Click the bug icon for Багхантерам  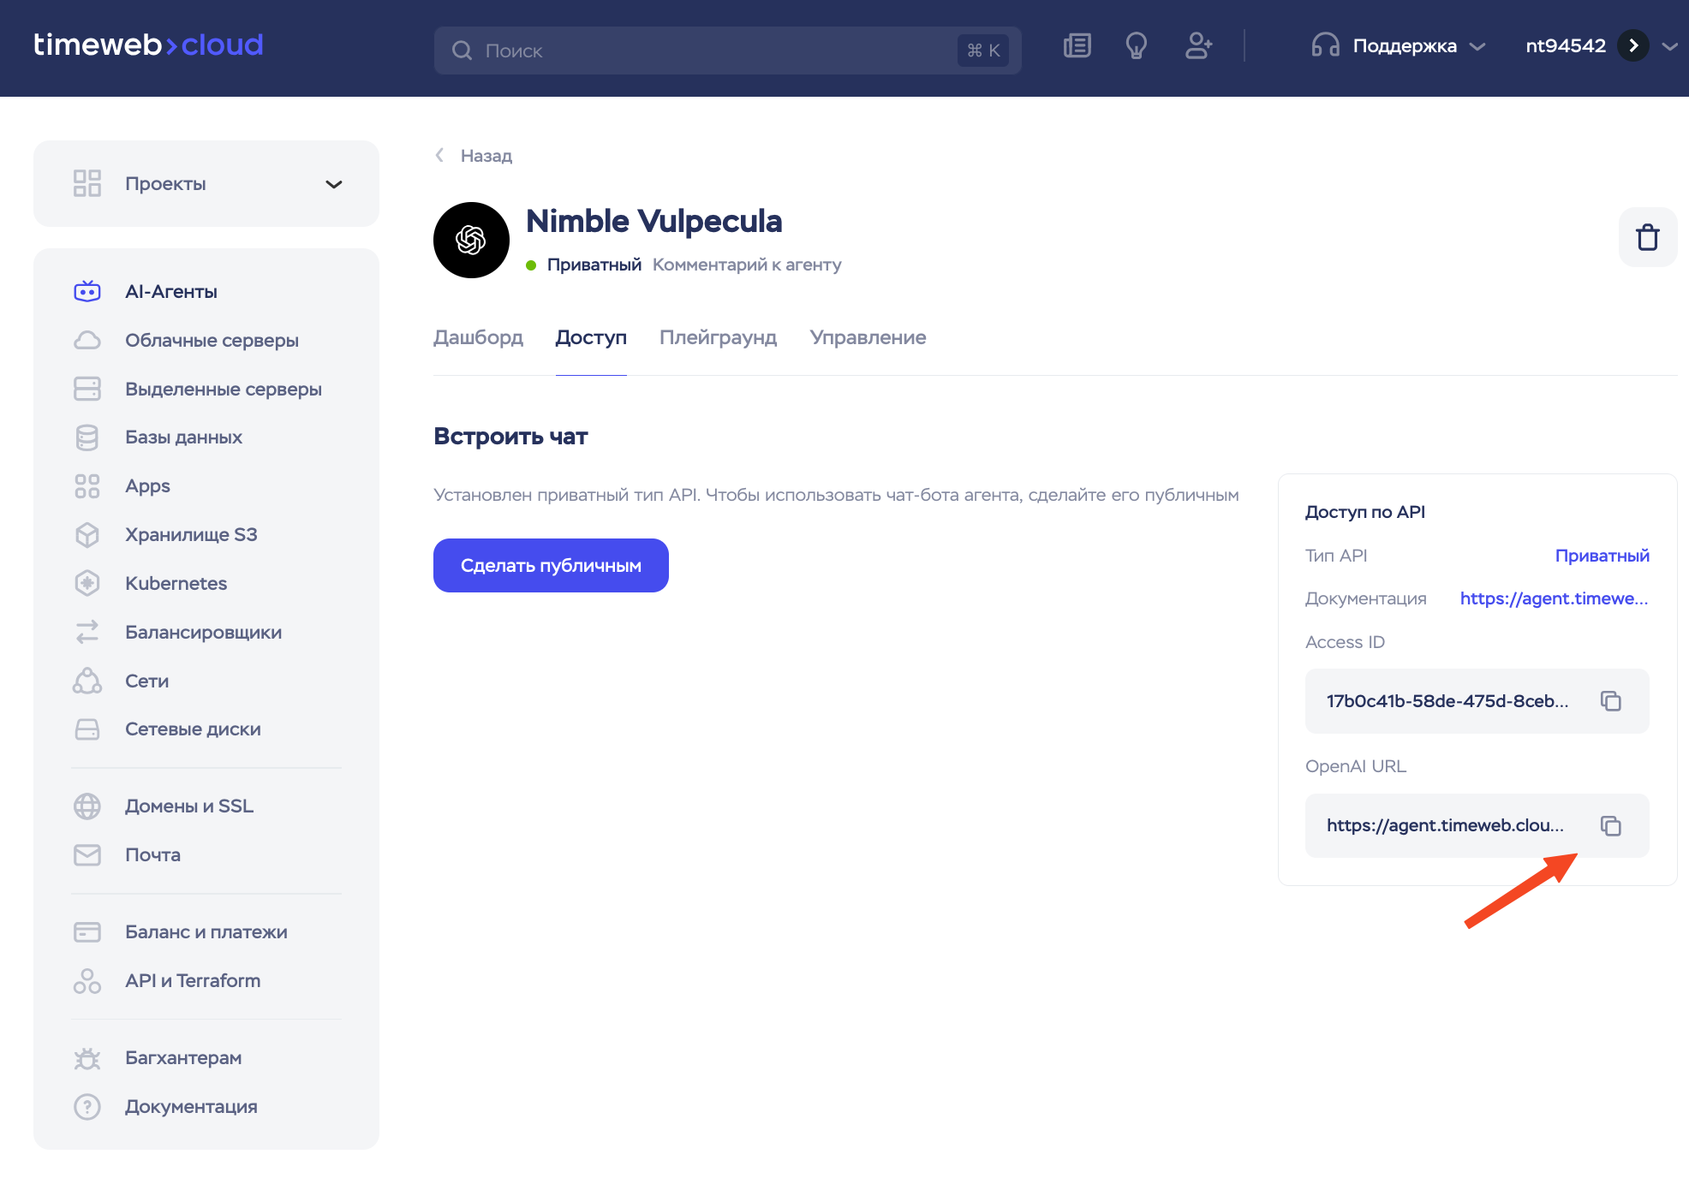[x=87, y=1058]
